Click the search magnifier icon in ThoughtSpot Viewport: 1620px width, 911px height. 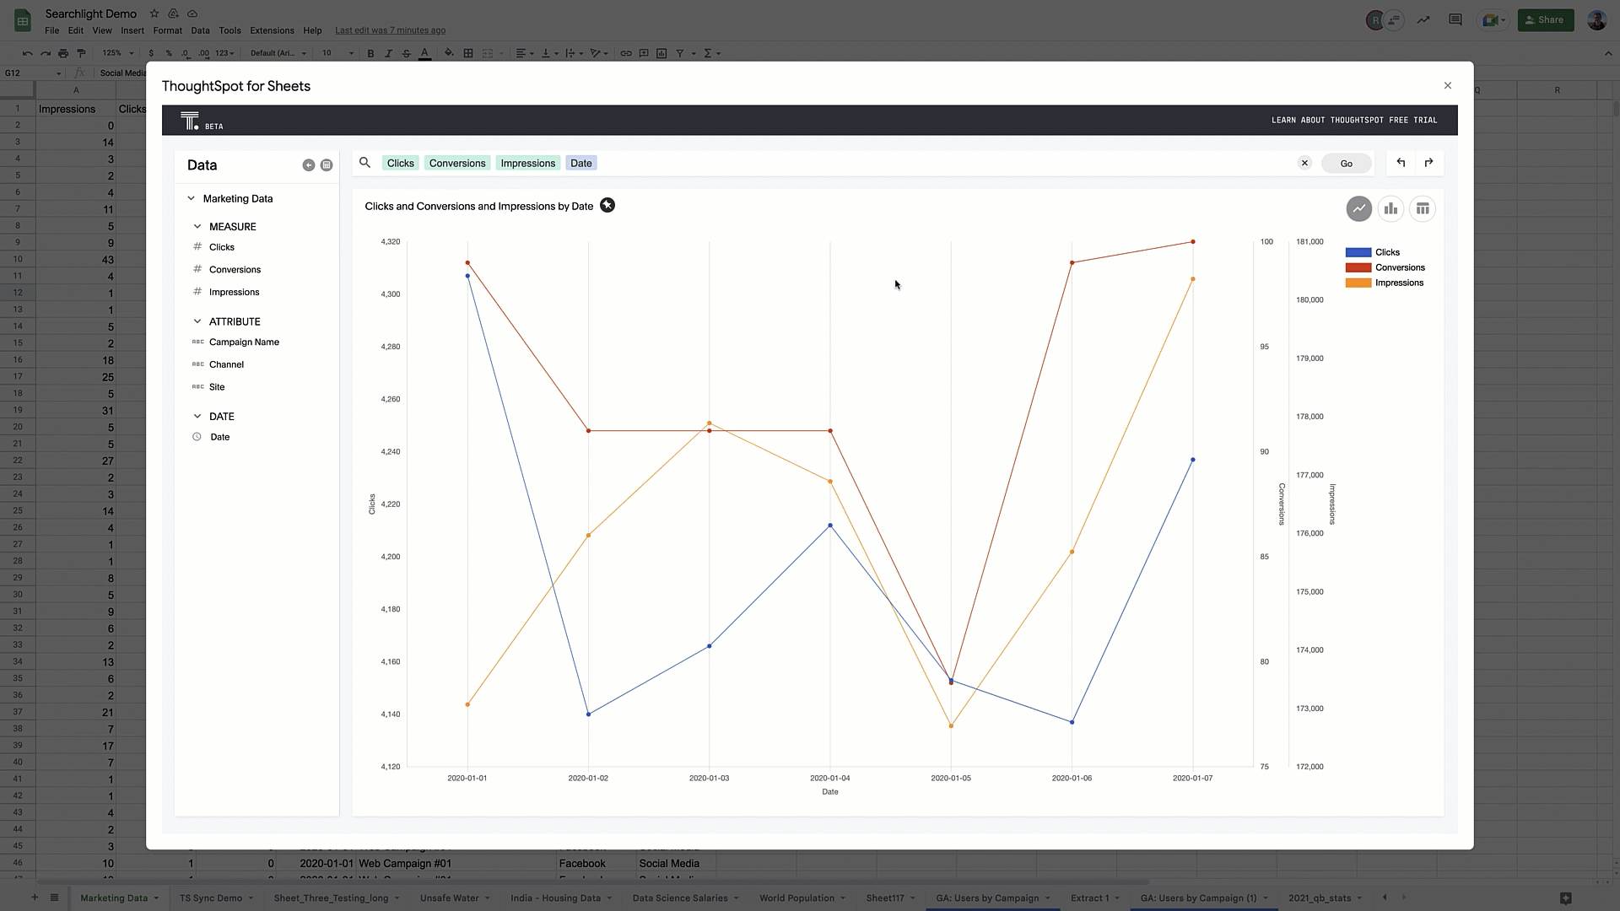[x=364, y=163]
